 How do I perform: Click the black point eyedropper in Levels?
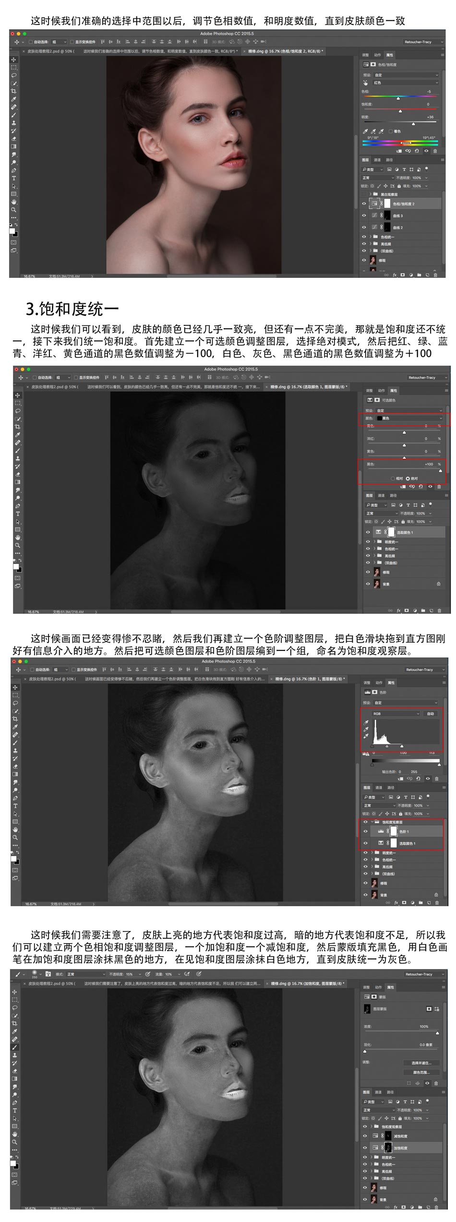coord(366,722)
